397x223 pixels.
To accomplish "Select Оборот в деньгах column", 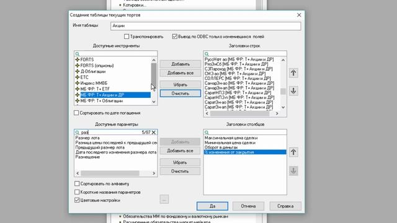I will tap(221, 147).
